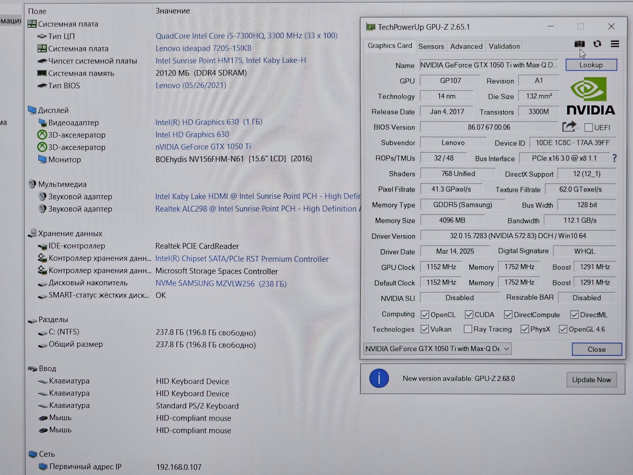
Task: Click the Мультимедиа section icon
Action: (32, 184)
